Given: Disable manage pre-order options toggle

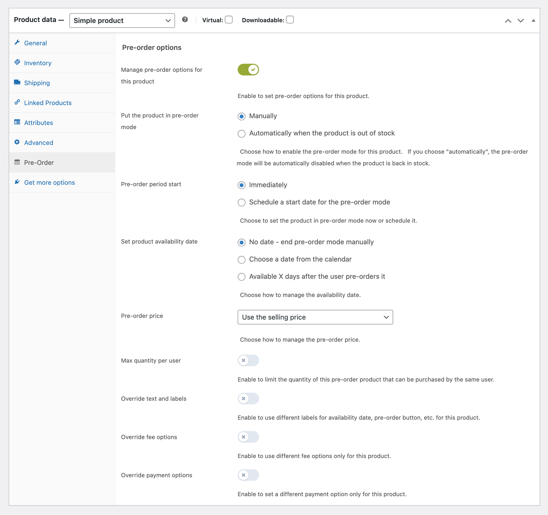Looking at the screenshot, I should pyautogui.click(x=248, y=70).
